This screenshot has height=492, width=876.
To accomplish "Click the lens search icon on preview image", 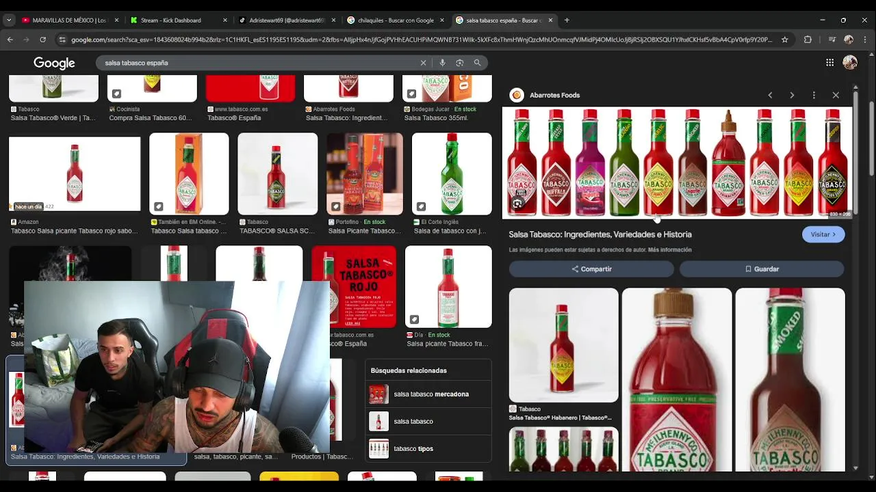I will coord(517,204).
